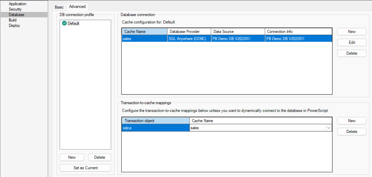Delete the sqlca transaction mapping

[x=352, y=131]
